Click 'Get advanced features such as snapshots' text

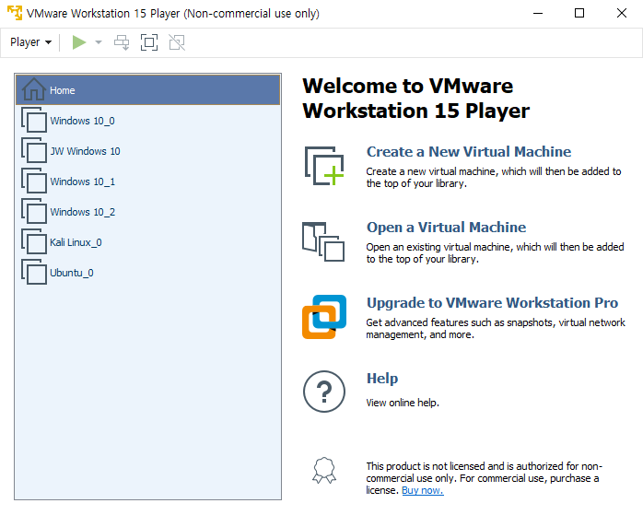(496, 328)
